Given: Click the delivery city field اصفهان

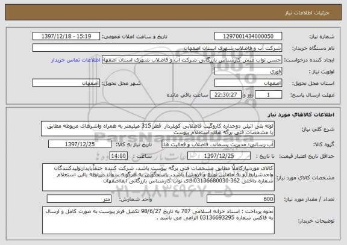Looking at the screenshot, I should pos(66,83).
